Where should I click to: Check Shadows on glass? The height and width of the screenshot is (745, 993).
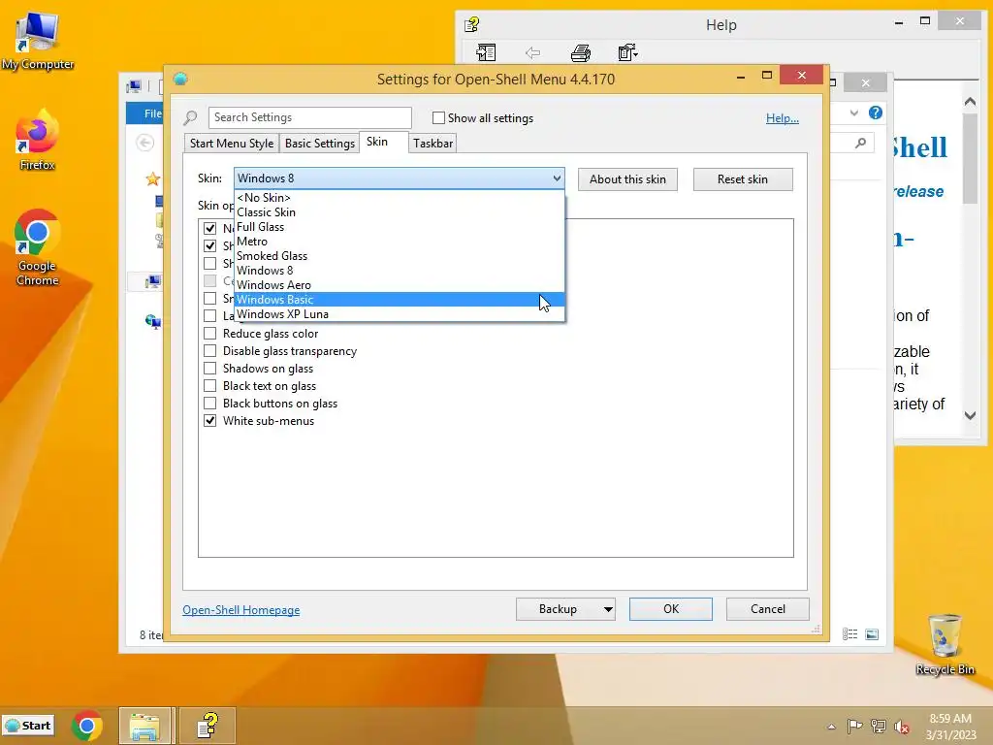(209, 369)
